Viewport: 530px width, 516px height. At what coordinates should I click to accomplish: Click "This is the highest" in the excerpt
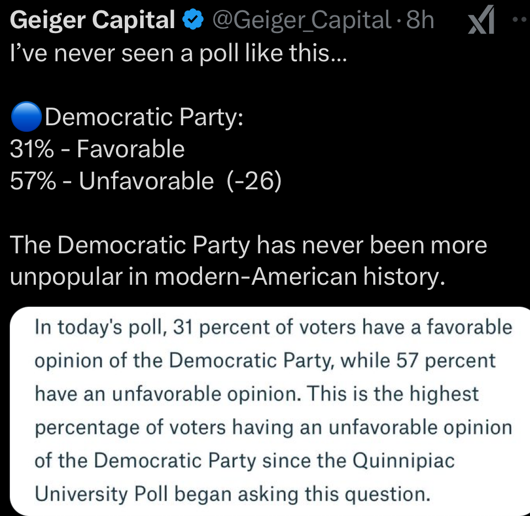[394, 394]
